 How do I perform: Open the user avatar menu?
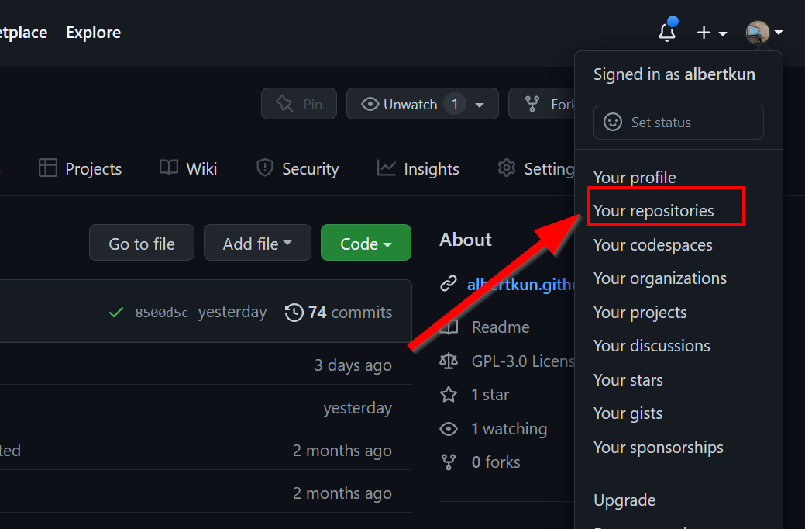763,33
